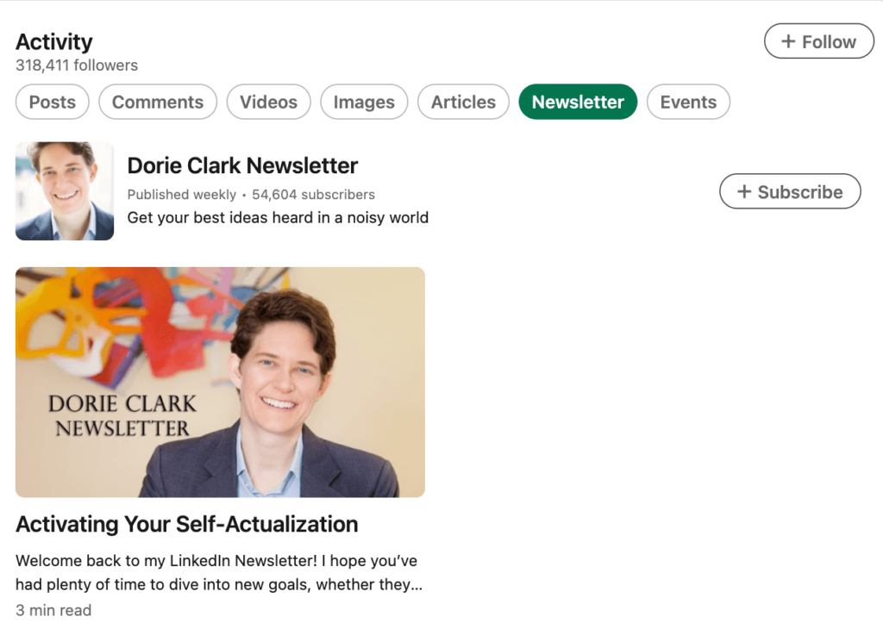Screen dimensions: 883x629
Task: View the Events tab
Action: [688, 102]
